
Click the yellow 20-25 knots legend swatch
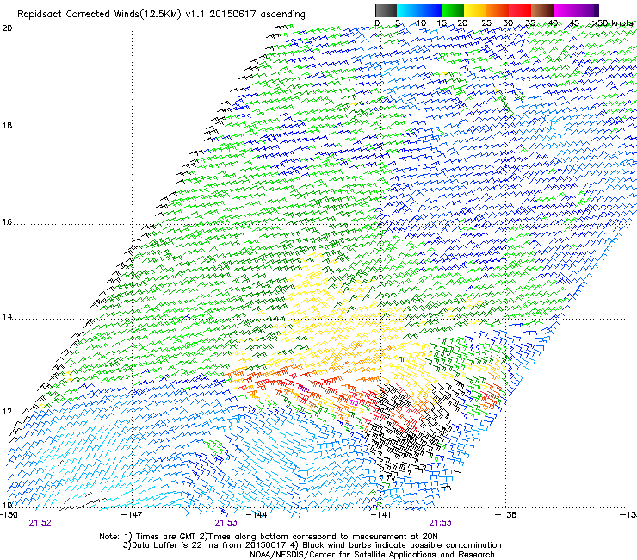pyautogui.click(x=475, y=10)
